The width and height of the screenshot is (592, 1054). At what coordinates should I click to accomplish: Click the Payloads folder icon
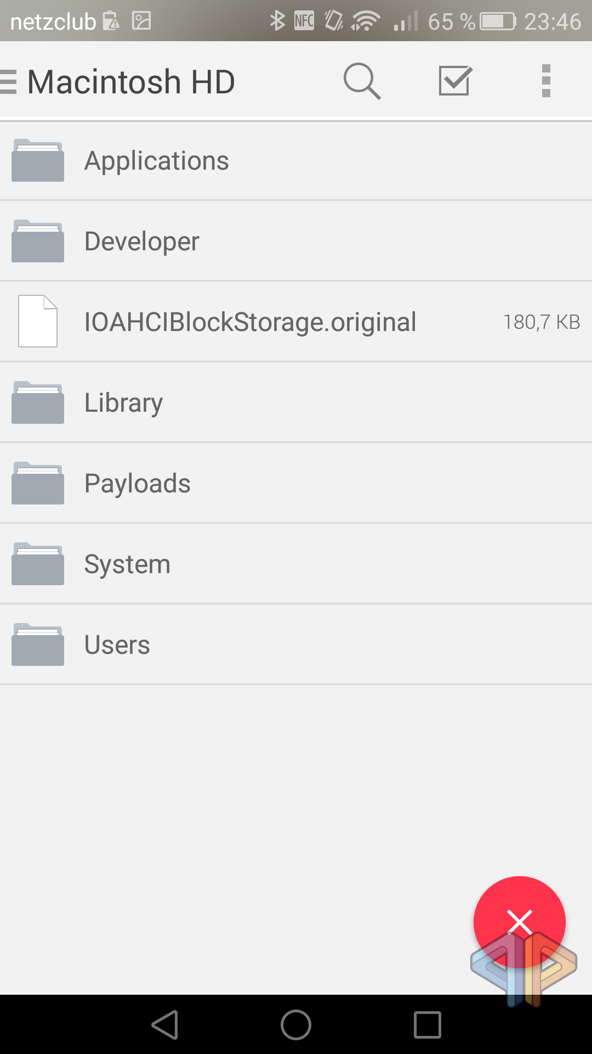[x=38, y=484]
